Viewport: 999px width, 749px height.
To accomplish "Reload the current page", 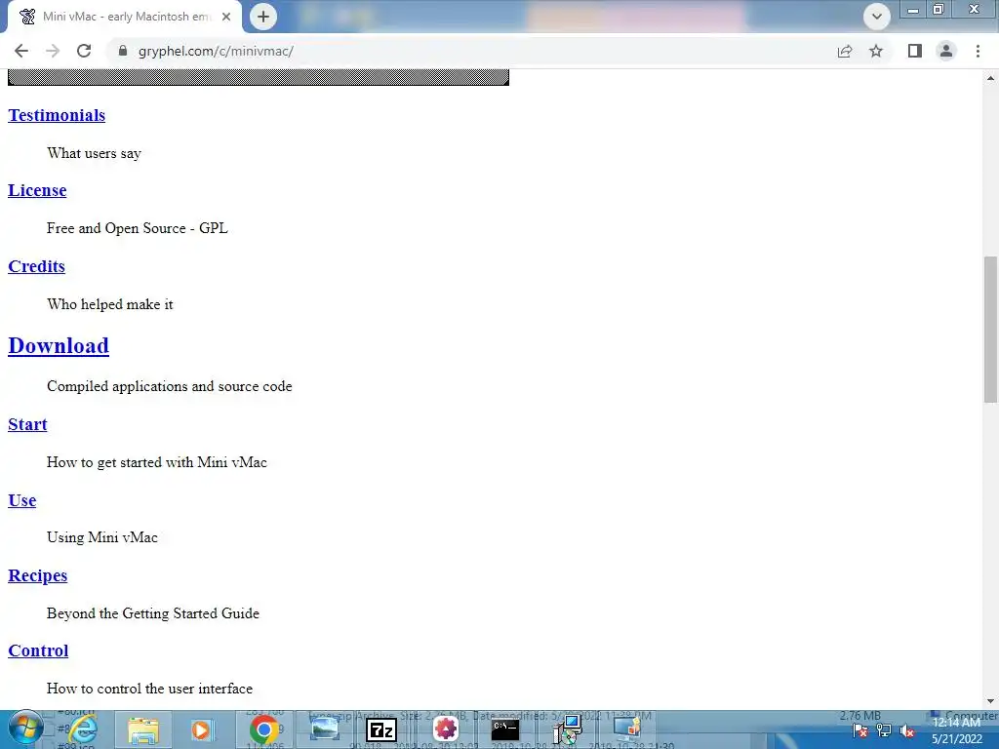I will [84, 51].
